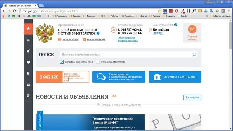This screenshot has height=131, width=233.
Task: Click the orange lock Личный кабинет icon
Action: click(x=192, y=29)
